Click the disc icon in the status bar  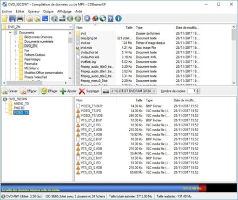[3, 196]
